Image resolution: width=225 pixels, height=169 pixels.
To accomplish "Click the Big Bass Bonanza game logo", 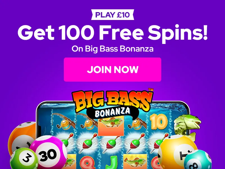I will 113,104.
